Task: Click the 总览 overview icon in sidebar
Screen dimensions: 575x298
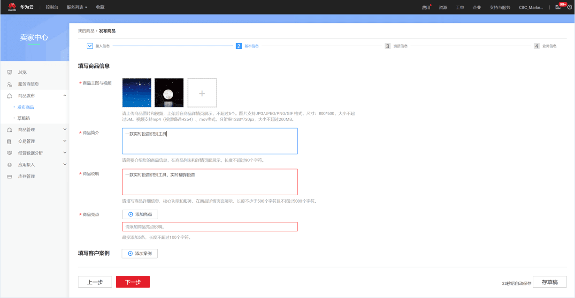Action: click(x=9, y=72)
